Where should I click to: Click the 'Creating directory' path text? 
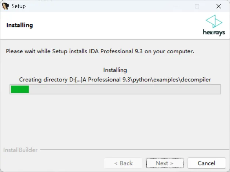click(x=115, y=80)
